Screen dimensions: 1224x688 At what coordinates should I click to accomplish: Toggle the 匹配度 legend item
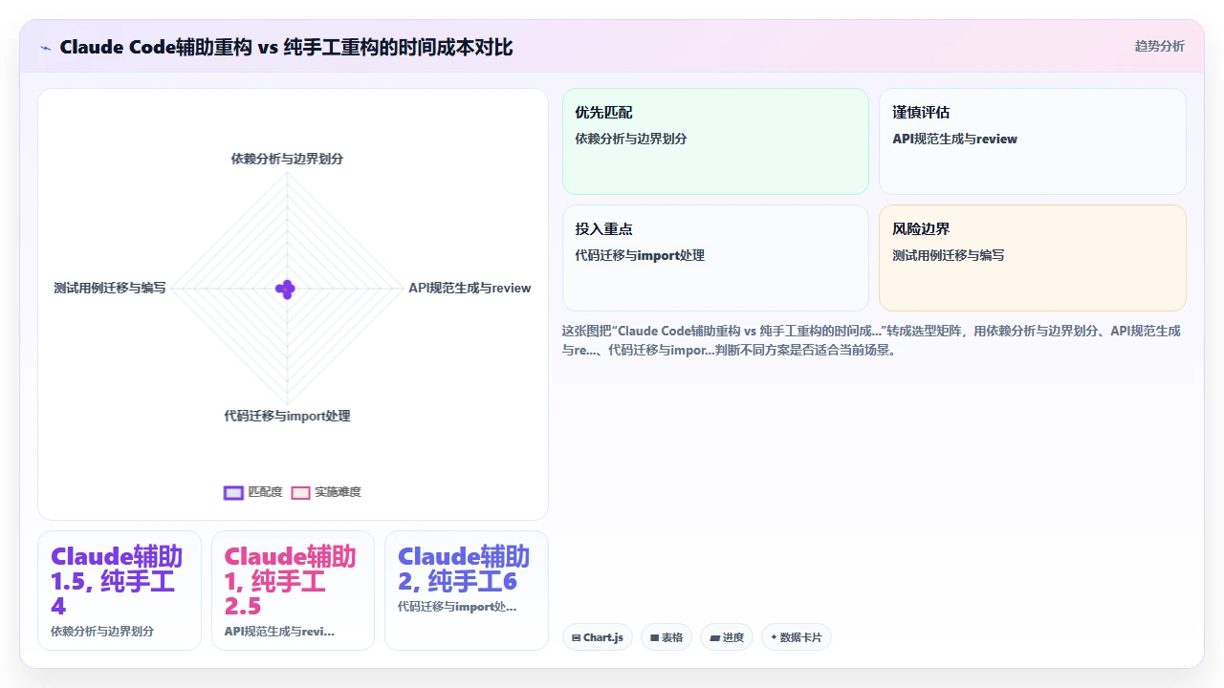(x=252, y=492)
